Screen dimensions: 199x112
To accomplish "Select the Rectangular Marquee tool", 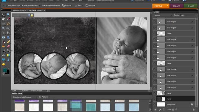I will (3, 24).
